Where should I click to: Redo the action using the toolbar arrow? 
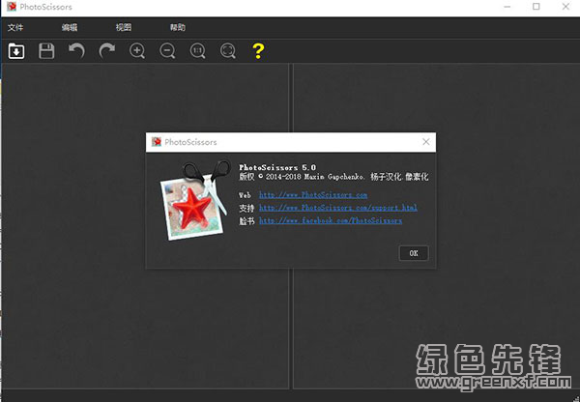(107, 51)
